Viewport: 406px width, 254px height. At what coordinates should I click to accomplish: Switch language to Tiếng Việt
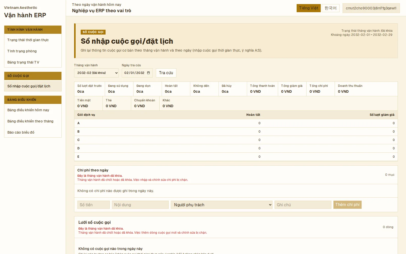pyautogui.click(x=309, y=8)
